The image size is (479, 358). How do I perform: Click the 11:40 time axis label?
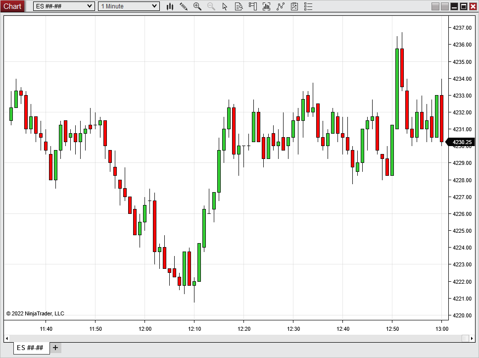[x=46, y=329]
